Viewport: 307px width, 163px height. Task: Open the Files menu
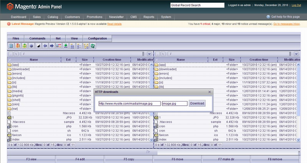(16, 38)
